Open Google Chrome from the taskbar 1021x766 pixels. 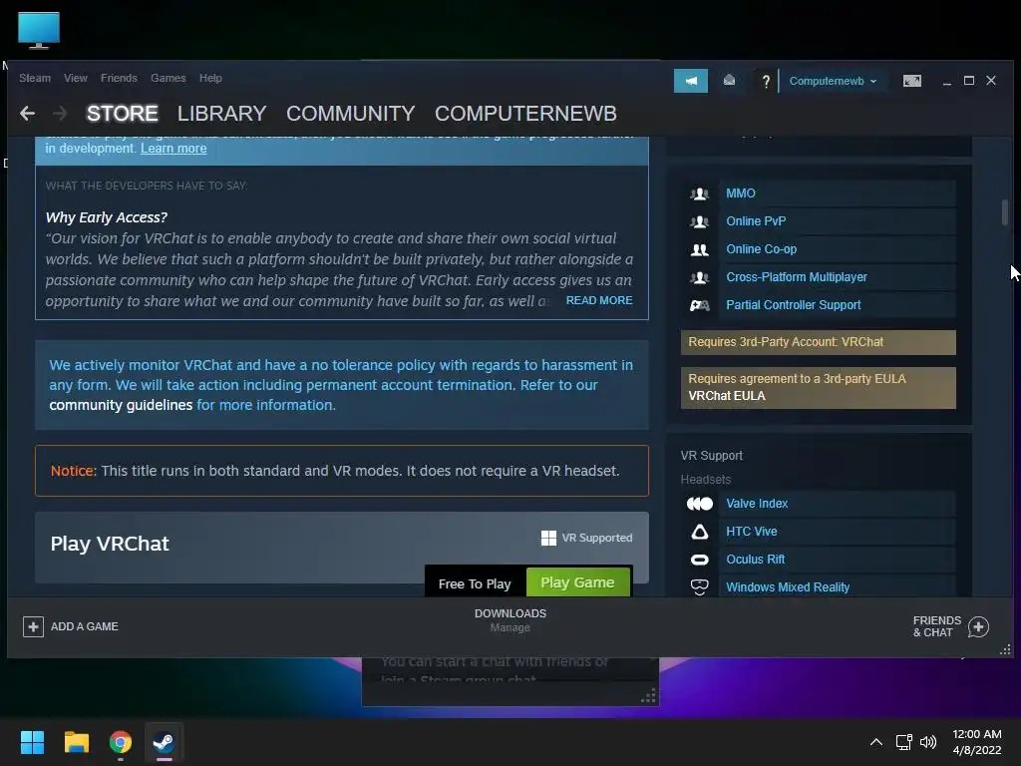[120, 742]
